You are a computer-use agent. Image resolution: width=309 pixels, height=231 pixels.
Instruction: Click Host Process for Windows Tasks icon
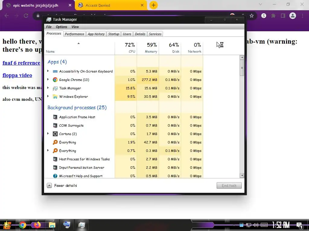pos(55,159)
